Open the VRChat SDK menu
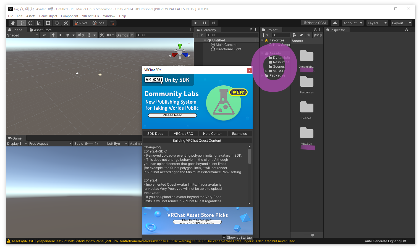419x250 pixels. (90, 16)
